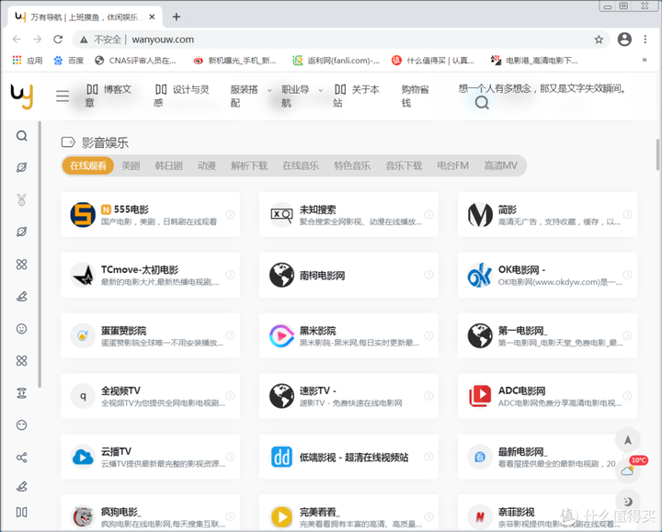Open the 什么值得买 bookmark
The height and width of the screenshot is (532, 662).
[x=433, y=61]
